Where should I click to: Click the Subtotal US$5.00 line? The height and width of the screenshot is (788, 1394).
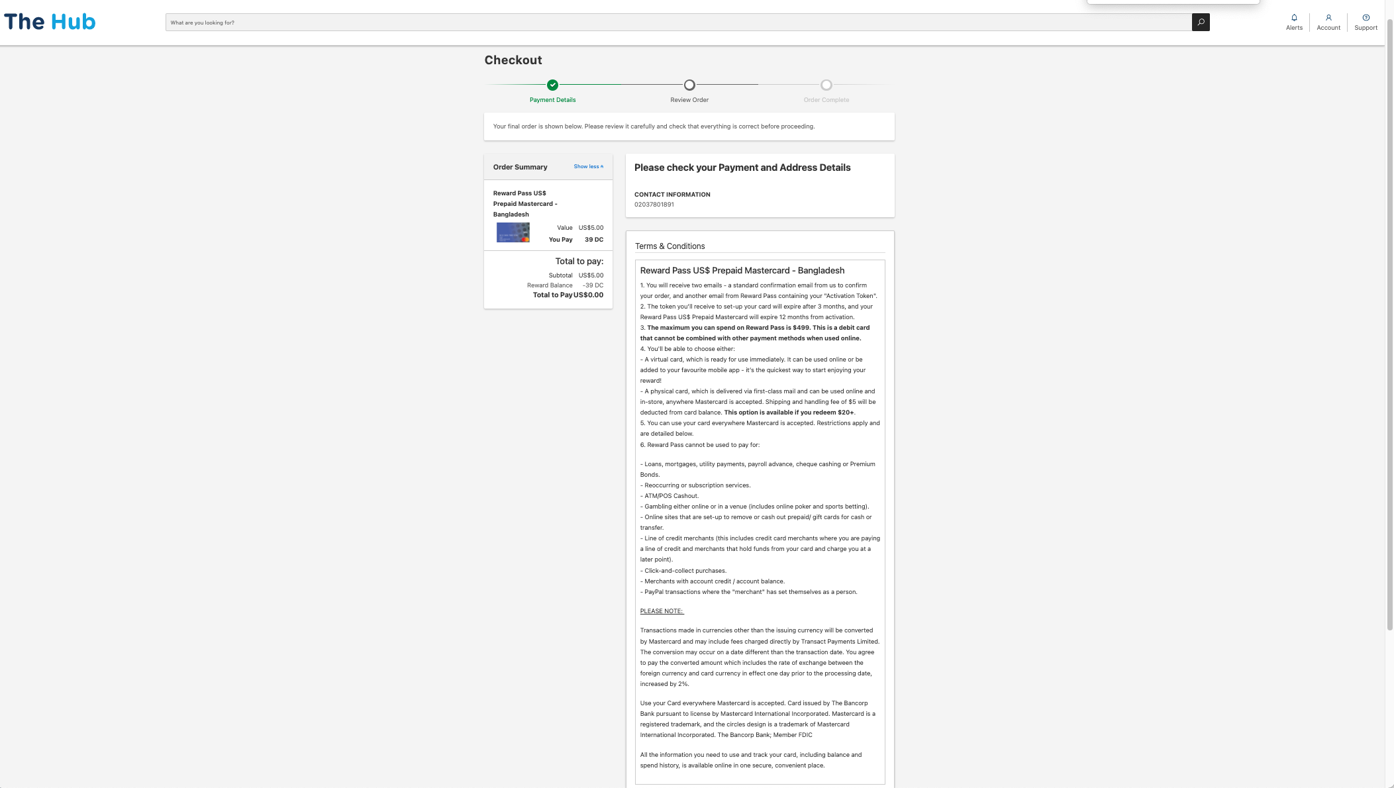coord(575,275)
